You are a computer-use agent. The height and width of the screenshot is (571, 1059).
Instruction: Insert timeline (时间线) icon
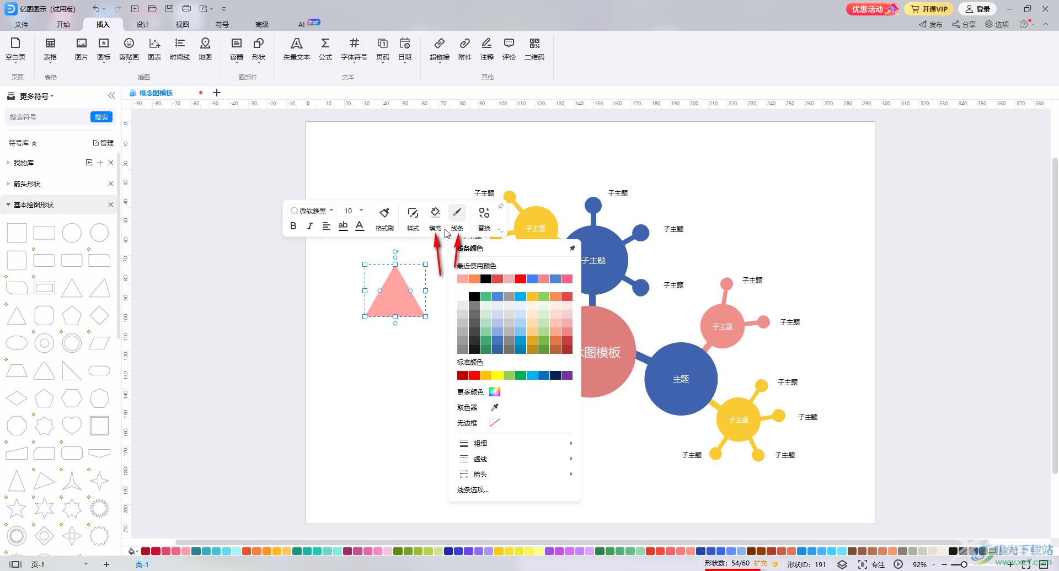point(180,49)
